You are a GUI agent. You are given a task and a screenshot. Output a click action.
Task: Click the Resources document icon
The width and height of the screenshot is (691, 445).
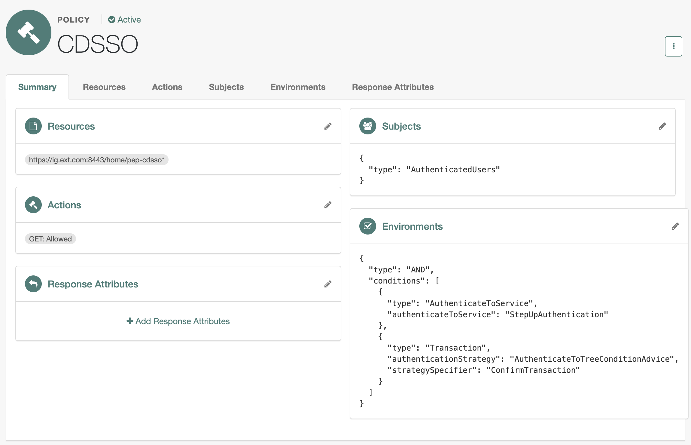[33, 126]
